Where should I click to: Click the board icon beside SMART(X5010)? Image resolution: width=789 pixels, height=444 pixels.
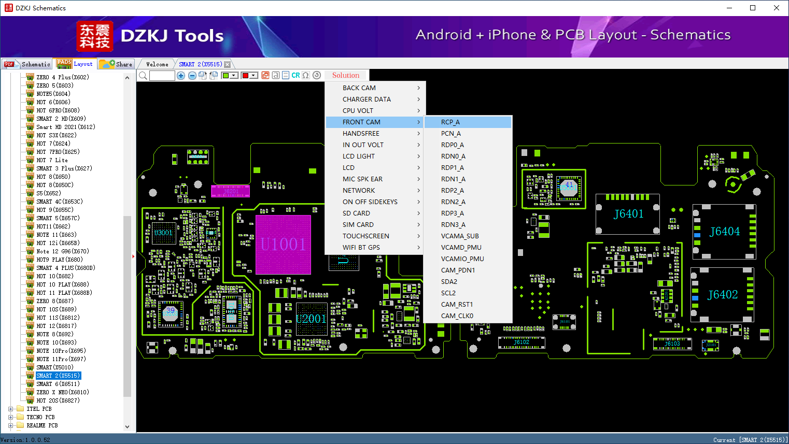pyautogui.click(x=30, y=367)
